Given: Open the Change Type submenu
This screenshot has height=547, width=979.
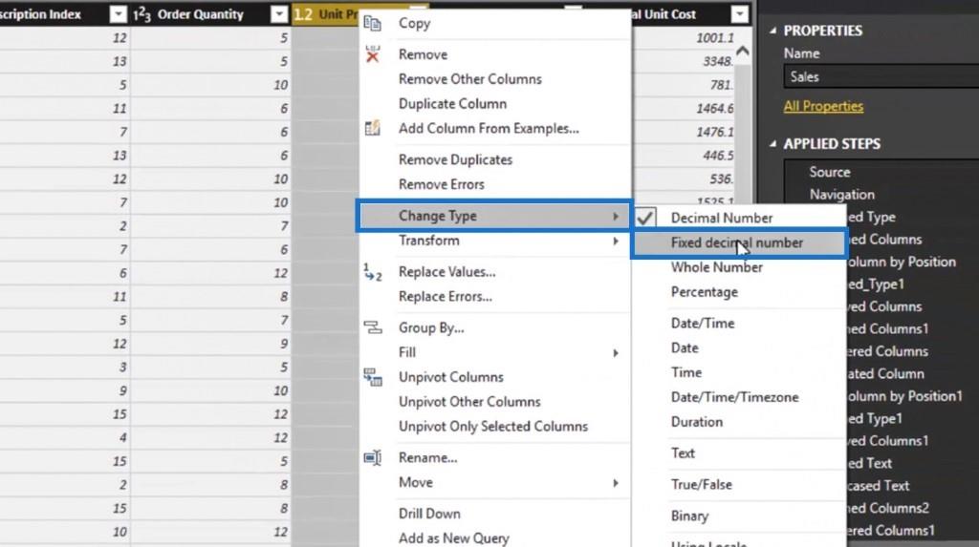Looking at the screenshot, I should coord(494,216).
